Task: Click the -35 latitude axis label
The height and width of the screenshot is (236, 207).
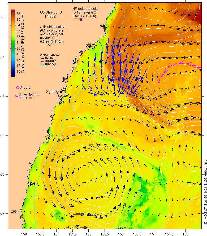Action: [x=2, y=135]
